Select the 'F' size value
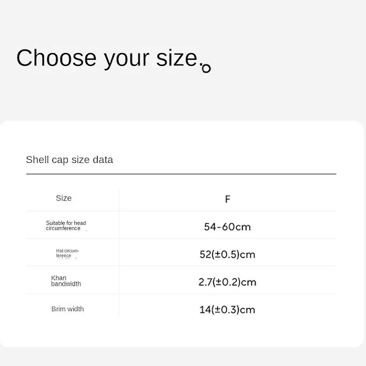Image resolution: width=366 pixels, height=366 pixels. tap(228, 199)
